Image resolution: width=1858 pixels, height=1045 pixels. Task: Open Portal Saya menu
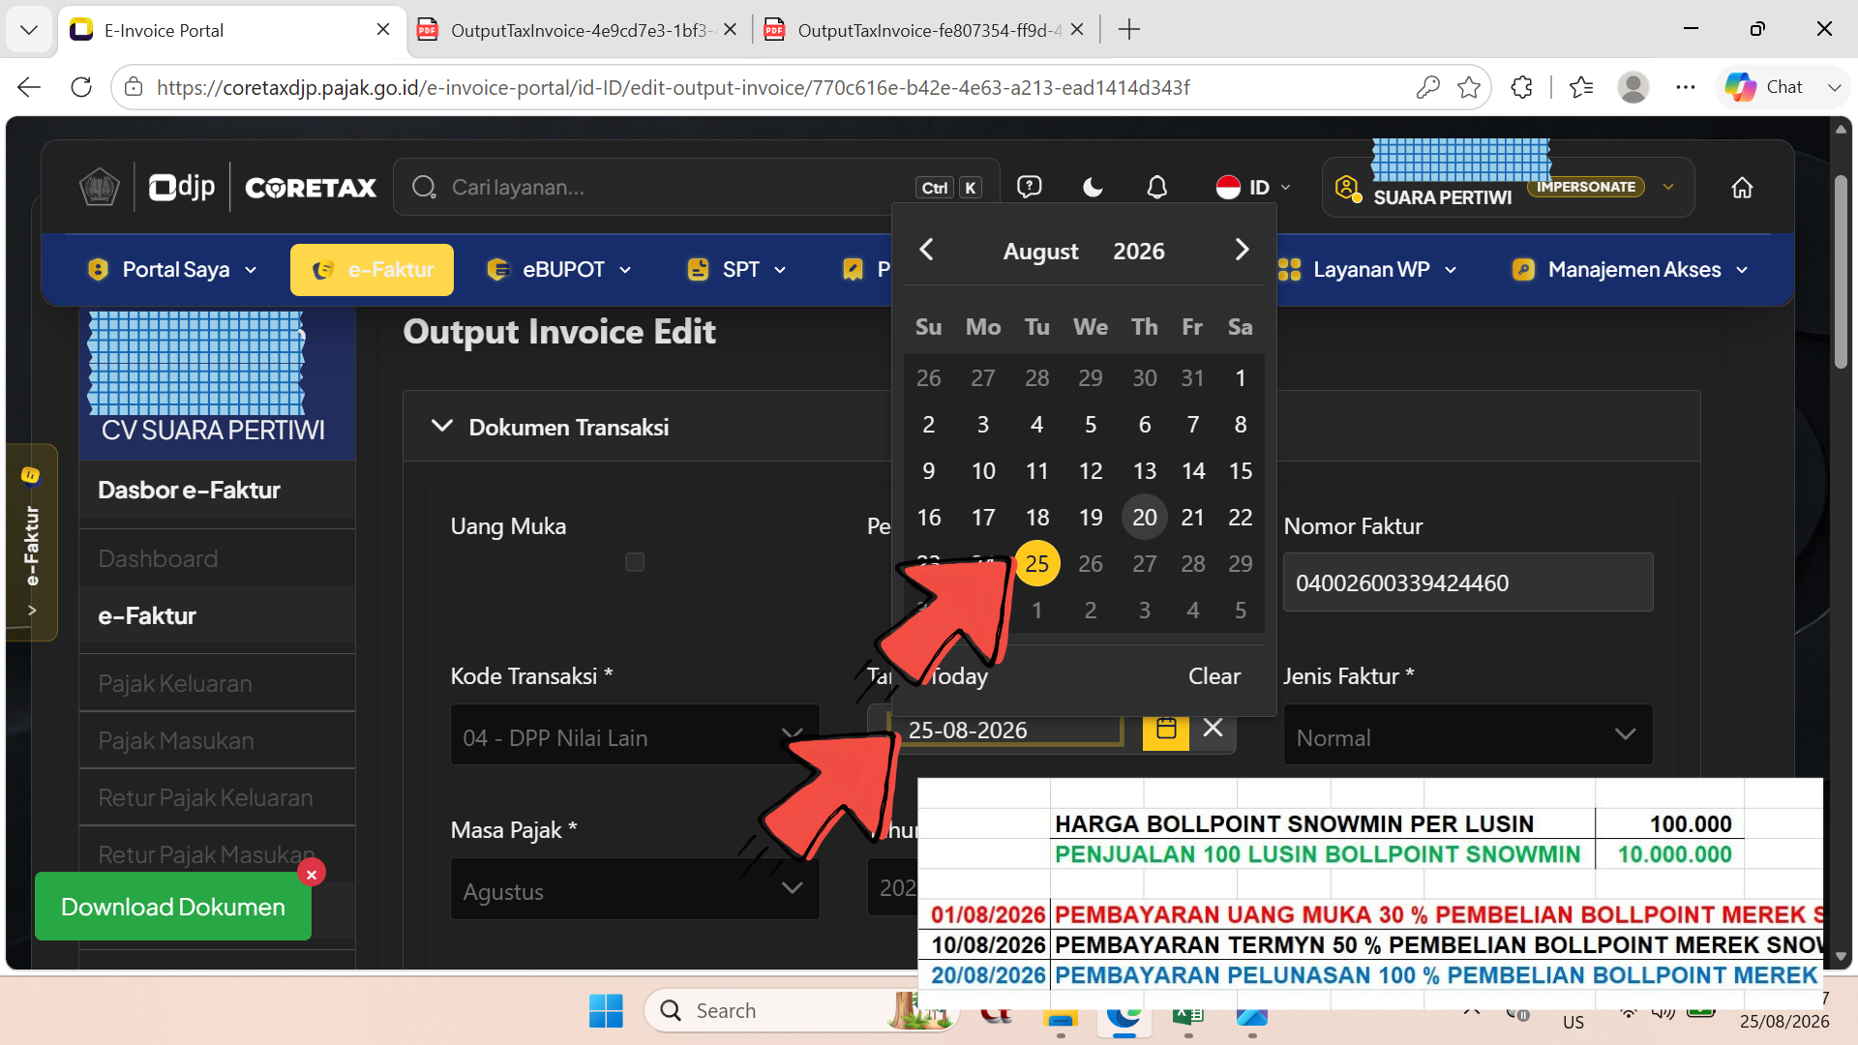(x=172, y=269)
